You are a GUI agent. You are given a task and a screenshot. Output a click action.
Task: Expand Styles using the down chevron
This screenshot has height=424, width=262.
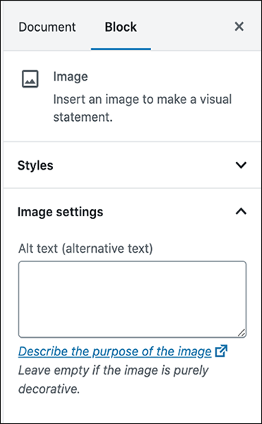tap(241, 165)
